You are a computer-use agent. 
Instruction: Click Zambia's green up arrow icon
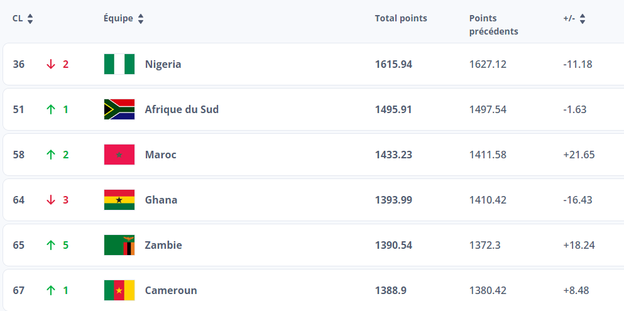pos(51,245)
